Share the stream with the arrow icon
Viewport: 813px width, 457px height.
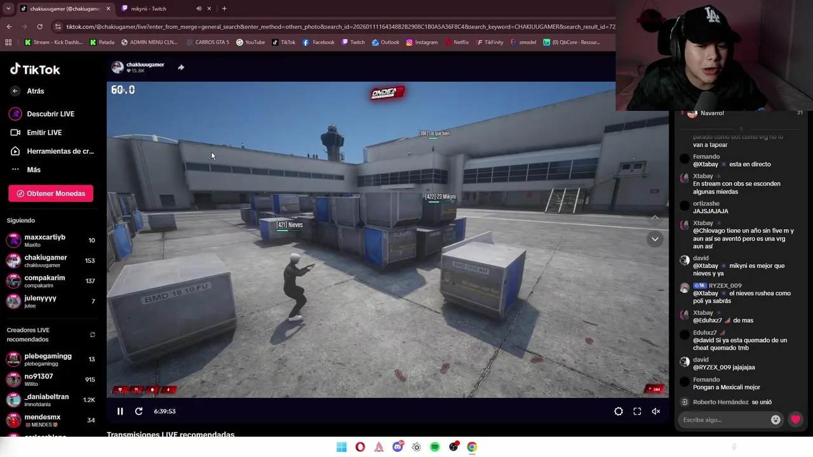[x=181, y=67]
